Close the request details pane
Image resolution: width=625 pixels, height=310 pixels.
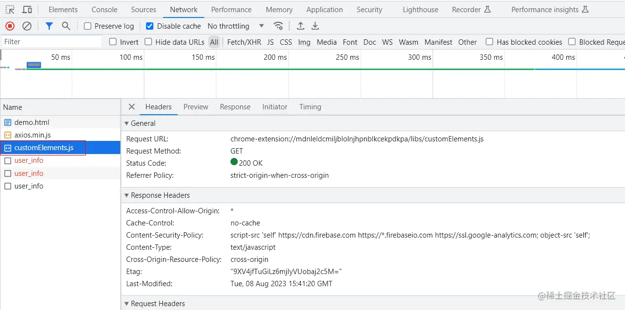tap(132, 107)
